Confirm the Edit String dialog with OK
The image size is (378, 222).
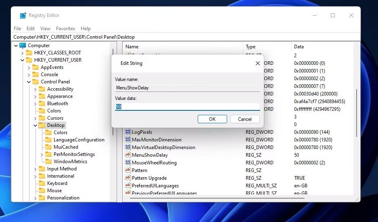(212, 119)
